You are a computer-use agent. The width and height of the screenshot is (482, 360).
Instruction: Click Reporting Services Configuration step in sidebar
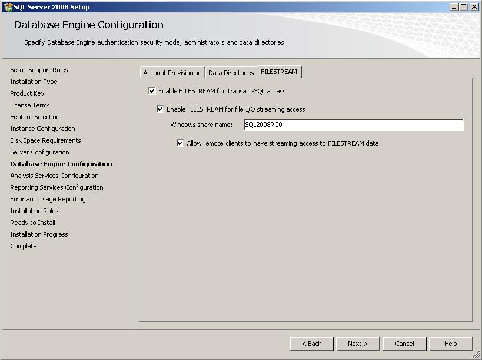click(x=57, y=187)
